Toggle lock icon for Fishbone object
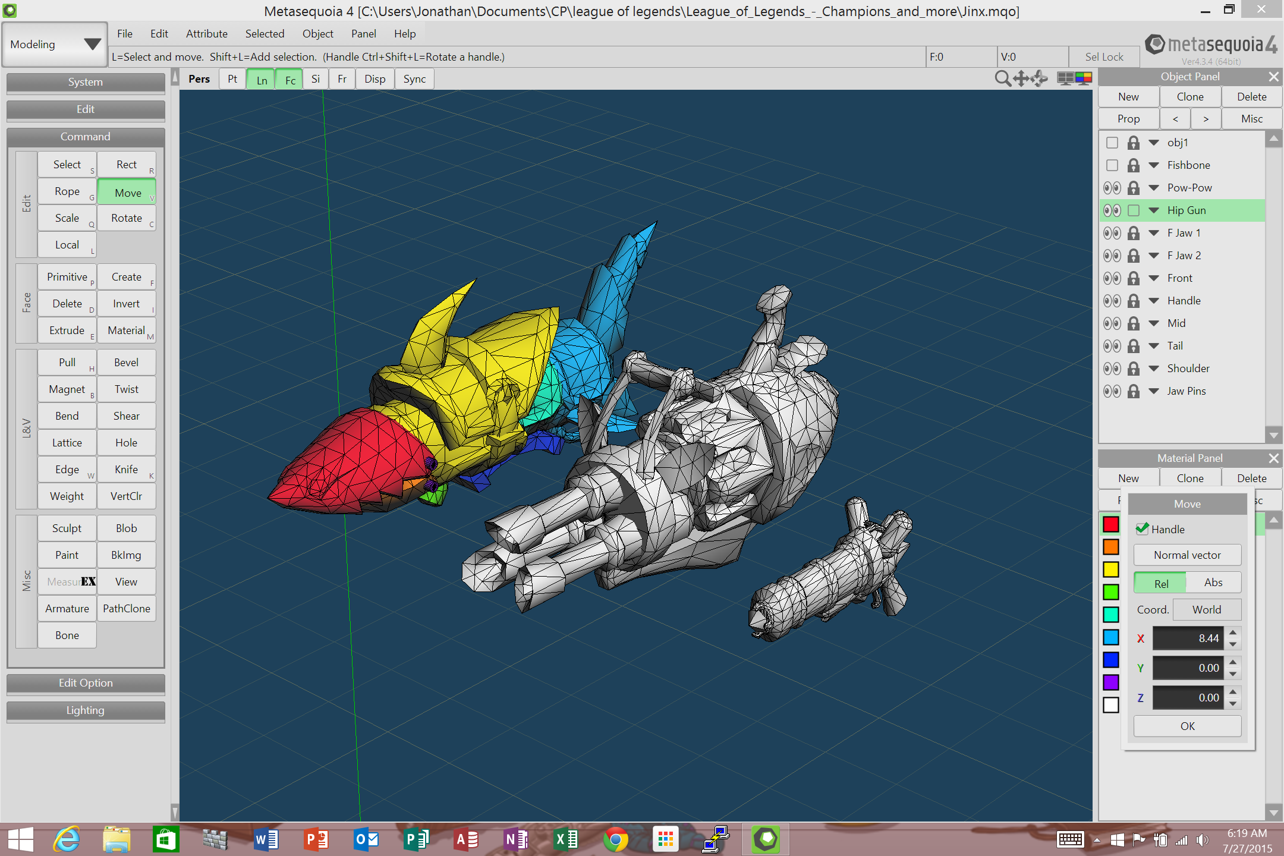The width and height of the screenshot is (1284, 856). tap(1134, 165)
